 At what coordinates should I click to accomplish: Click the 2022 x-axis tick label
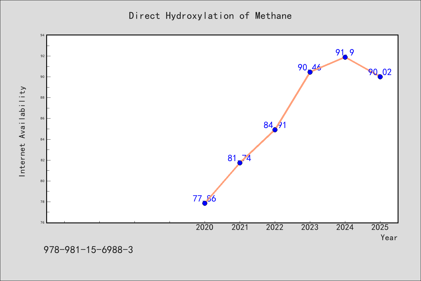pyautogui.click(x=275, y=227)
